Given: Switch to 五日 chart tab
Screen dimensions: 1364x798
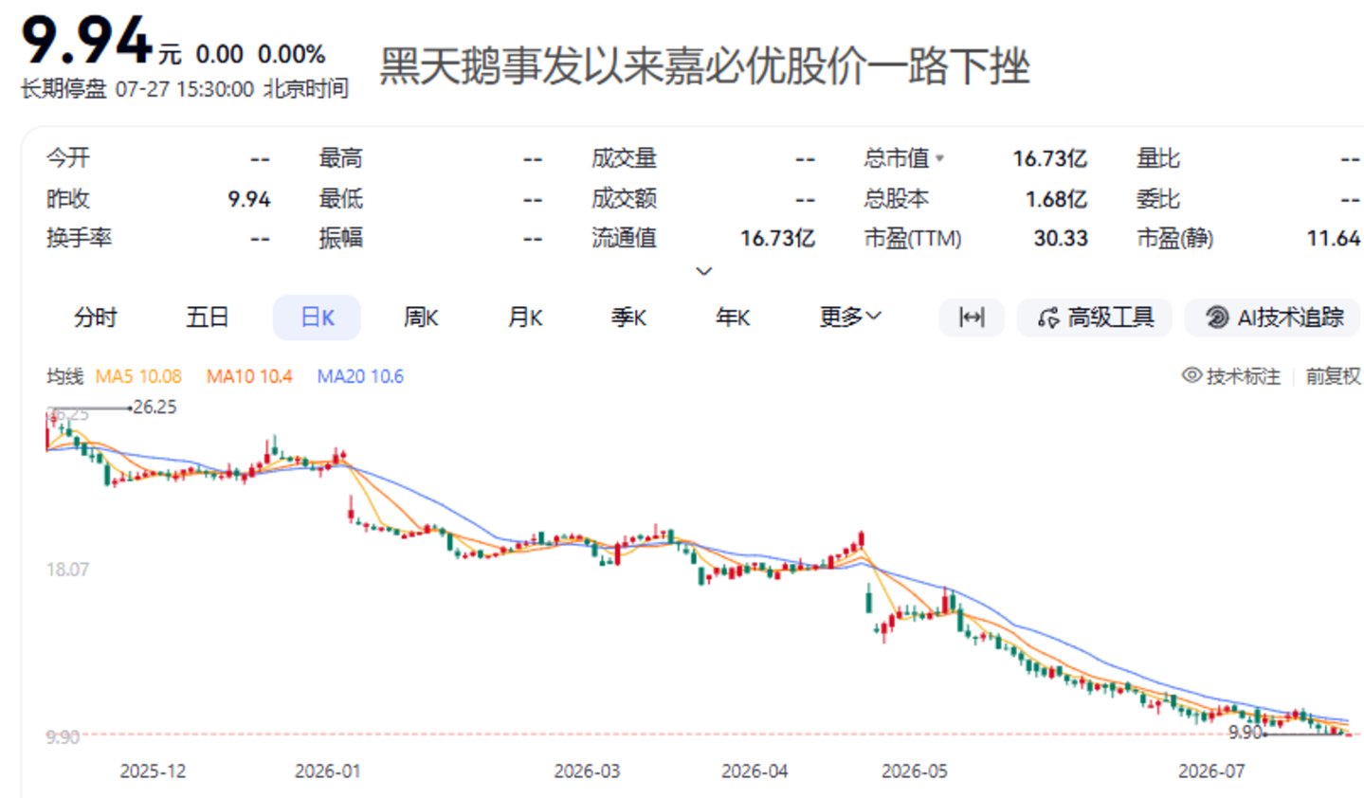Looking at the screenshot, I should 208,317.
